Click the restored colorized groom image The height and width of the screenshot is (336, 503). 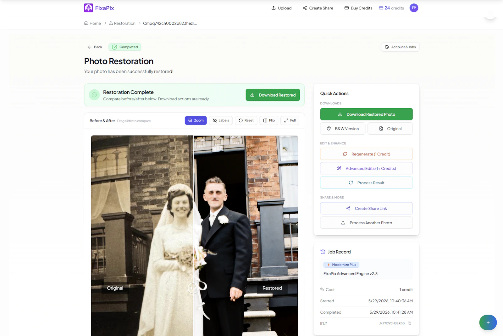[x=246, y=236]
